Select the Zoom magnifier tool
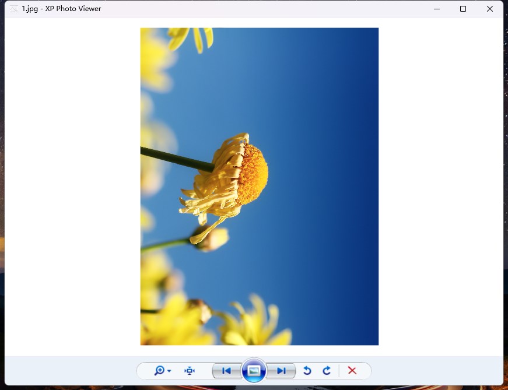The width and height of the screenshot is (508, 390). coord(159,371)
